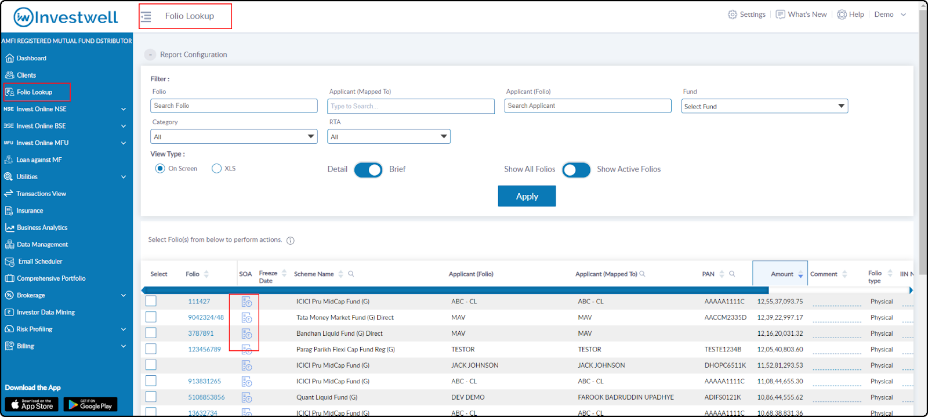This screenshot has height=417, width=928.
Task: Click the right scroll arrow of table
Action: 911,290
